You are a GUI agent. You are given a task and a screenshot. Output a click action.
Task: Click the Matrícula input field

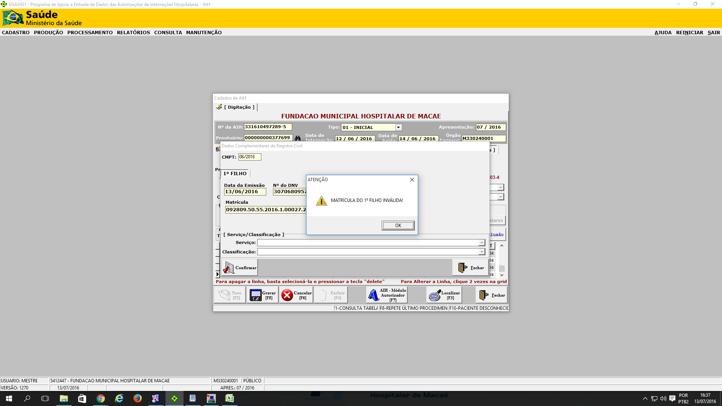point(265,210)
